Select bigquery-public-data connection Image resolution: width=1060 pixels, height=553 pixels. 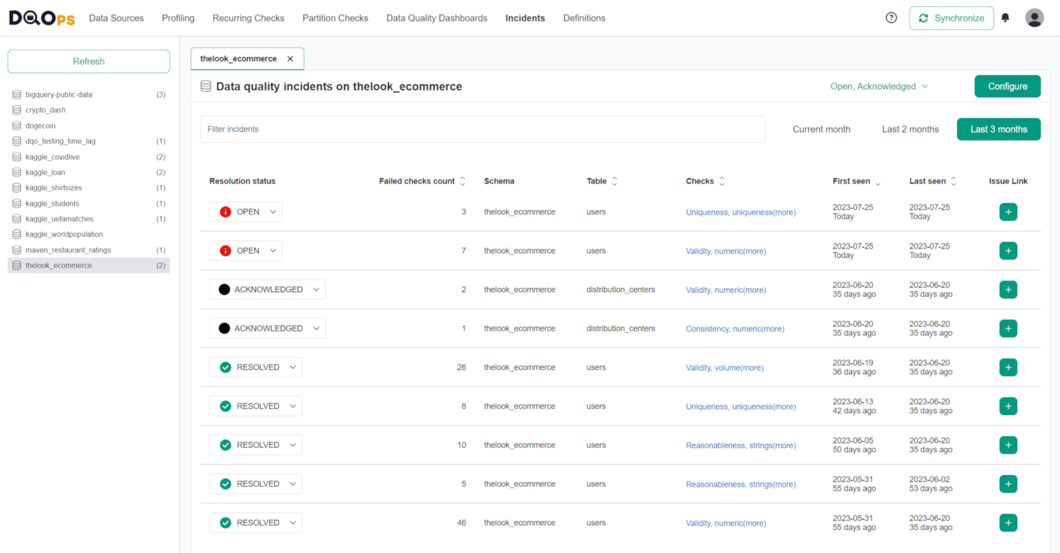(x=88, y=95)
